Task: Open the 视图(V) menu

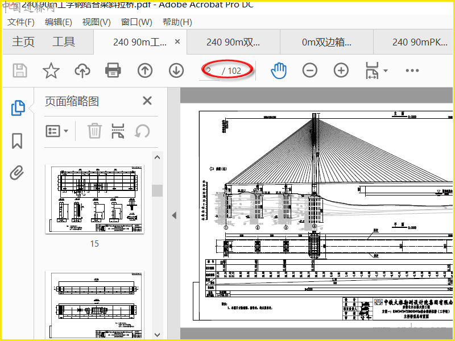Action: (96, 22)
